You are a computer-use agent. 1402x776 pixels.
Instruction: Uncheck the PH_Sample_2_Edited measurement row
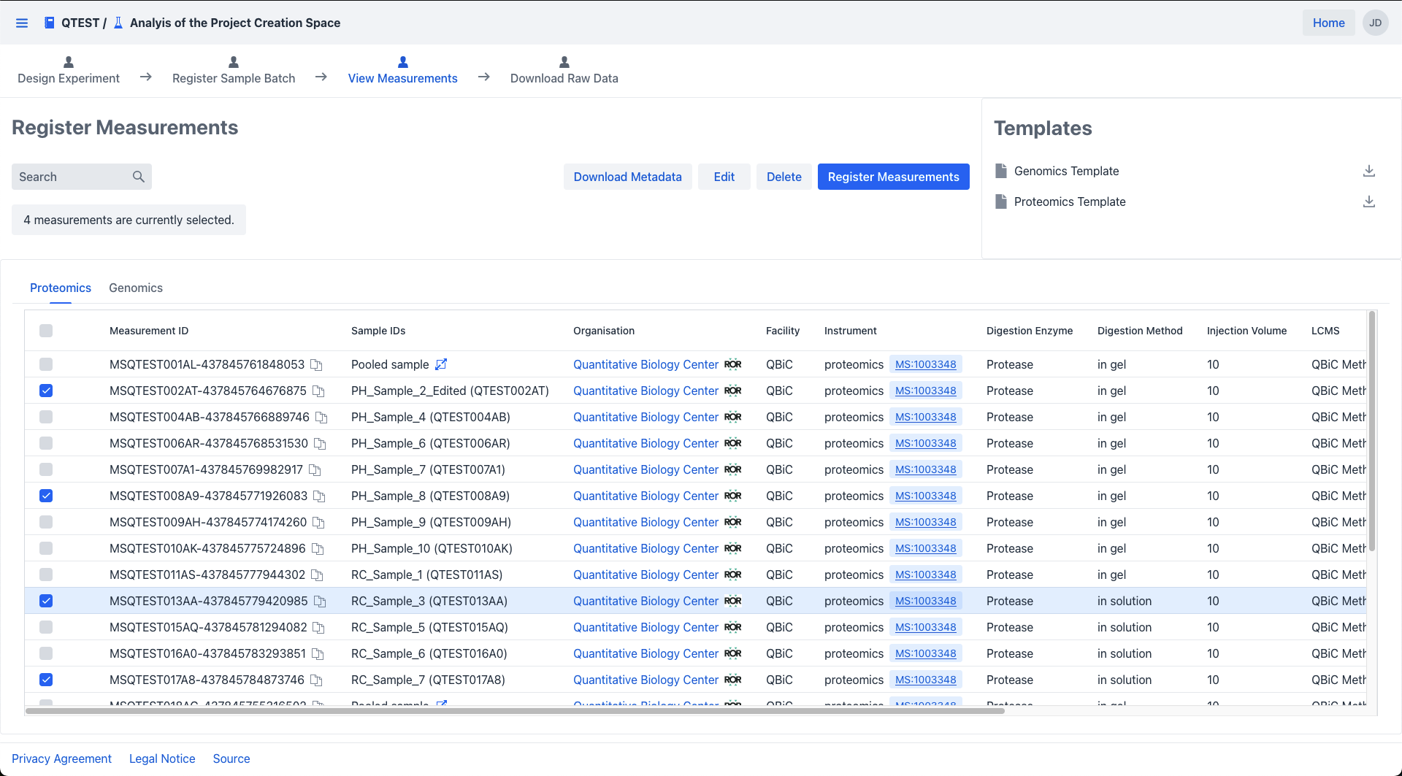46,391
